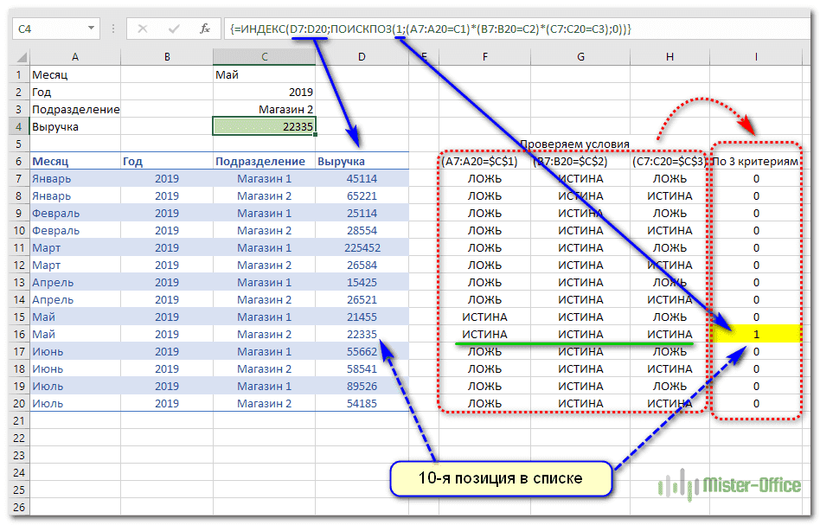Viewport: 820px width, 525px height.
Task: Click the Select All corner triangle
Action: (x=21, y=57)
